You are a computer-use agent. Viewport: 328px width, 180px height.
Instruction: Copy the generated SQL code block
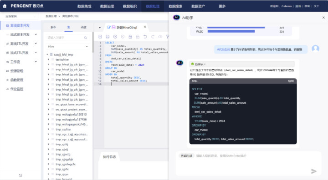tap(291, 81)
